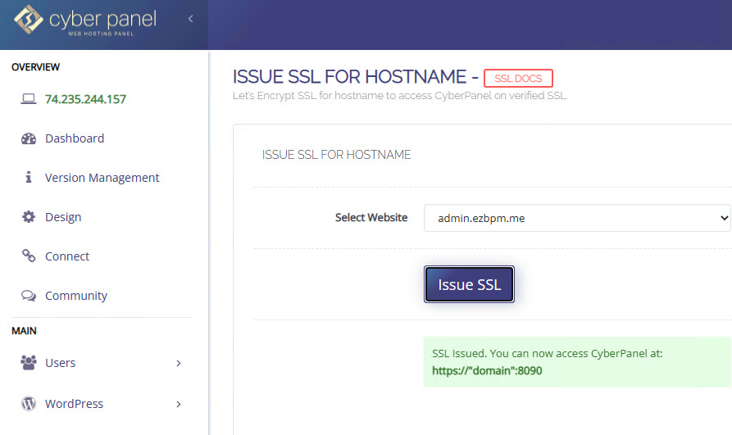
Task: Click the 'SSL Issued' success message text
Action: [547, 353]
